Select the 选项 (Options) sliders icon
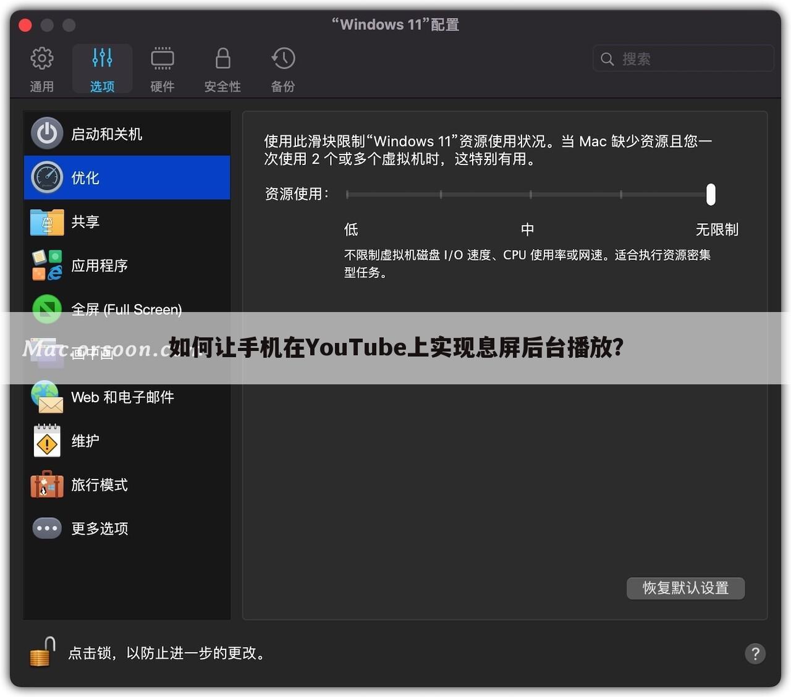 click(102, 58)
